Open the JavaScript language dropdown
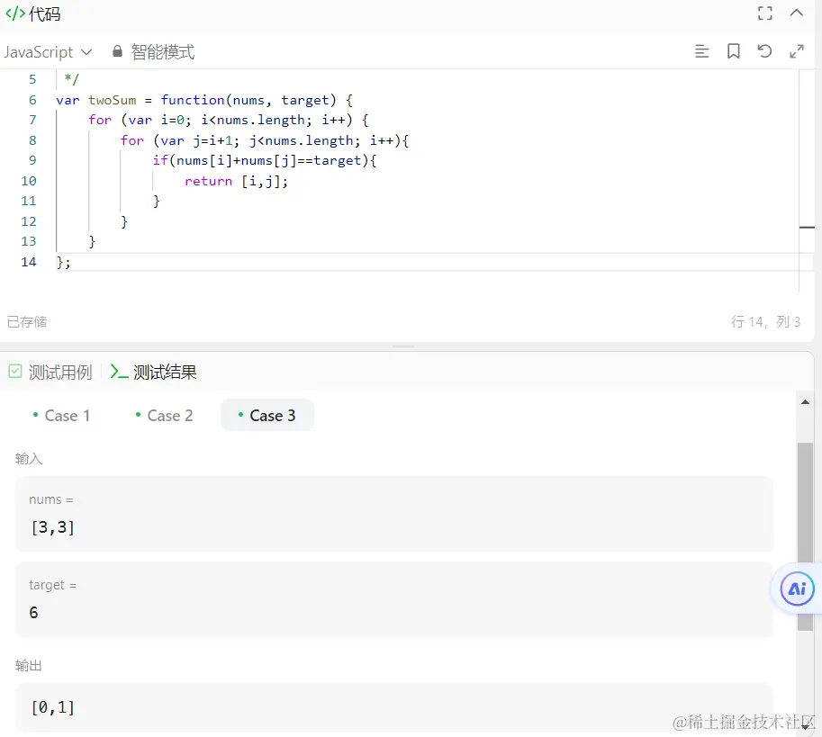This screenshot has height=737, width=822. click(49, 52)
